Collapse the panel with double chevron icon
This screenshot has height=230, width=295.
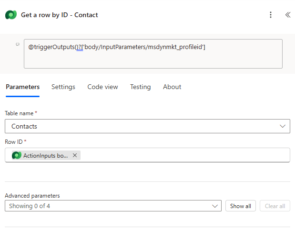tap(287, 15)
